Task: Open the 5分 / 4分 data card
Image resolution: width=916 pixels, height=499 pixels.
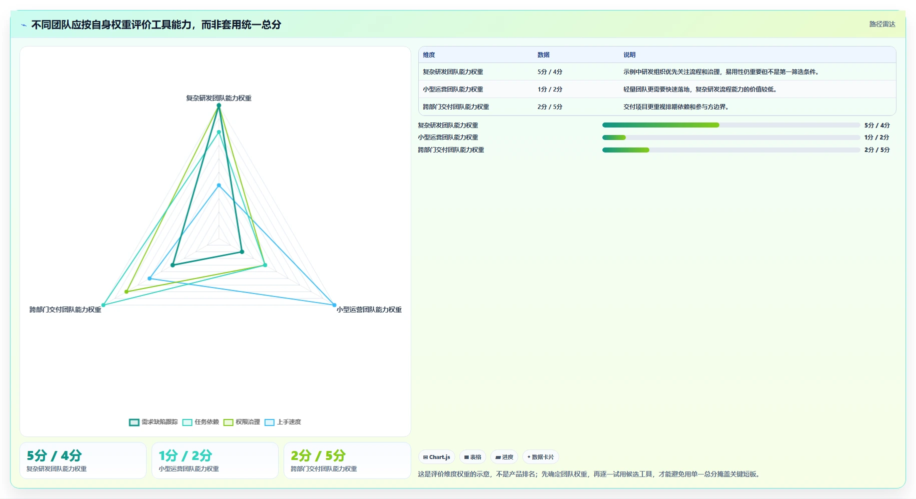Action: [83, 460]
